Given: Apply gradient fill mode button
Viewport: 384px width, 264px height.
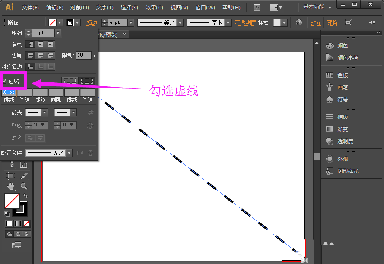Looking at the screenshot, I should (x=18, y=223).
